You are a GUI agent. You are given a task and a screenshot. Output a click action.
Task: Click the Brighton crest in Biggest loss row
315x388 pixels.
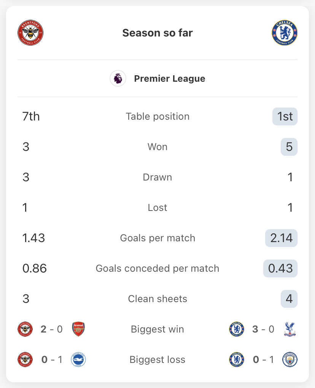click(78, 359)
